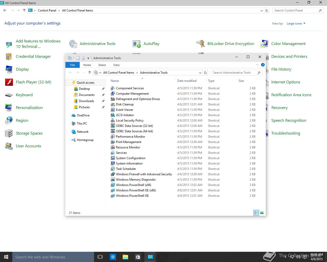The image size is (327, 262).
Task: Open Explorer recent locations dropdown arrow
Action: pos(84,73)
